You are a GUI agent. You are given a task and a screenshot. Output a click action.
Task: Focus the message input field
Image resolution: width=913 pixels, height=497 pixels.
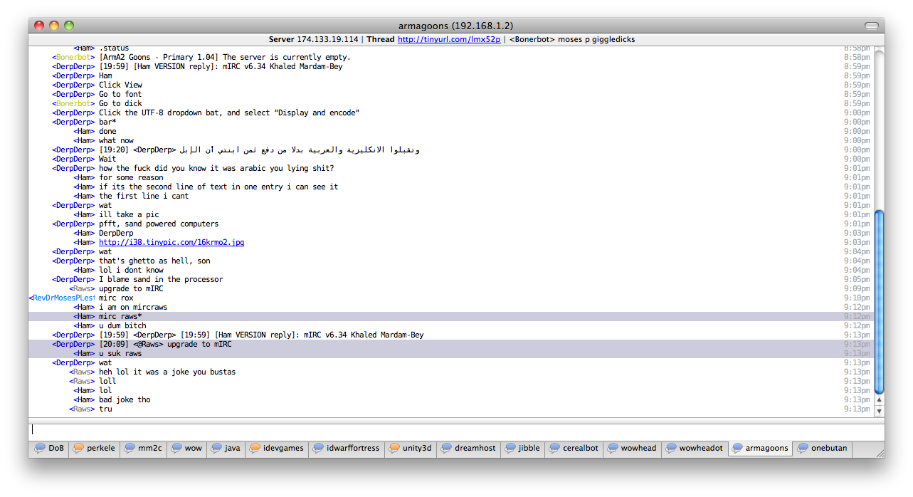pos(455,430)
